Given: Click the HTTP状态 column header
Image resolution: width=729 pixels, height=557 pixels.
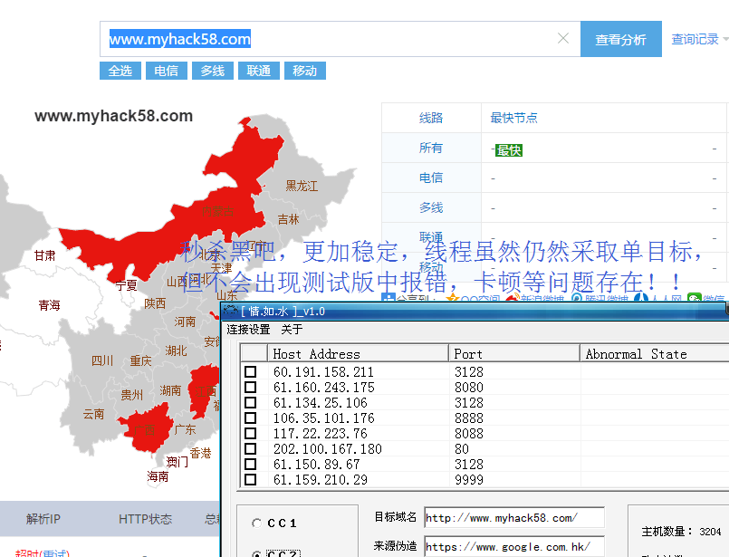Looking at the screenshot, I should click(145, 519).
